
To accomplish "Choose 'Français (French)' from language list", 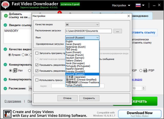I will pyautogui.click(x=82, y=55).
